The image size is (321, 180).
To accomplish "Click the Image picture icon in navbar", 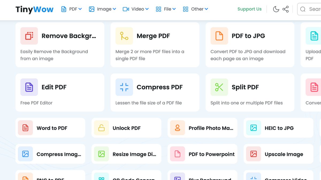I will [x=92, y=9].
